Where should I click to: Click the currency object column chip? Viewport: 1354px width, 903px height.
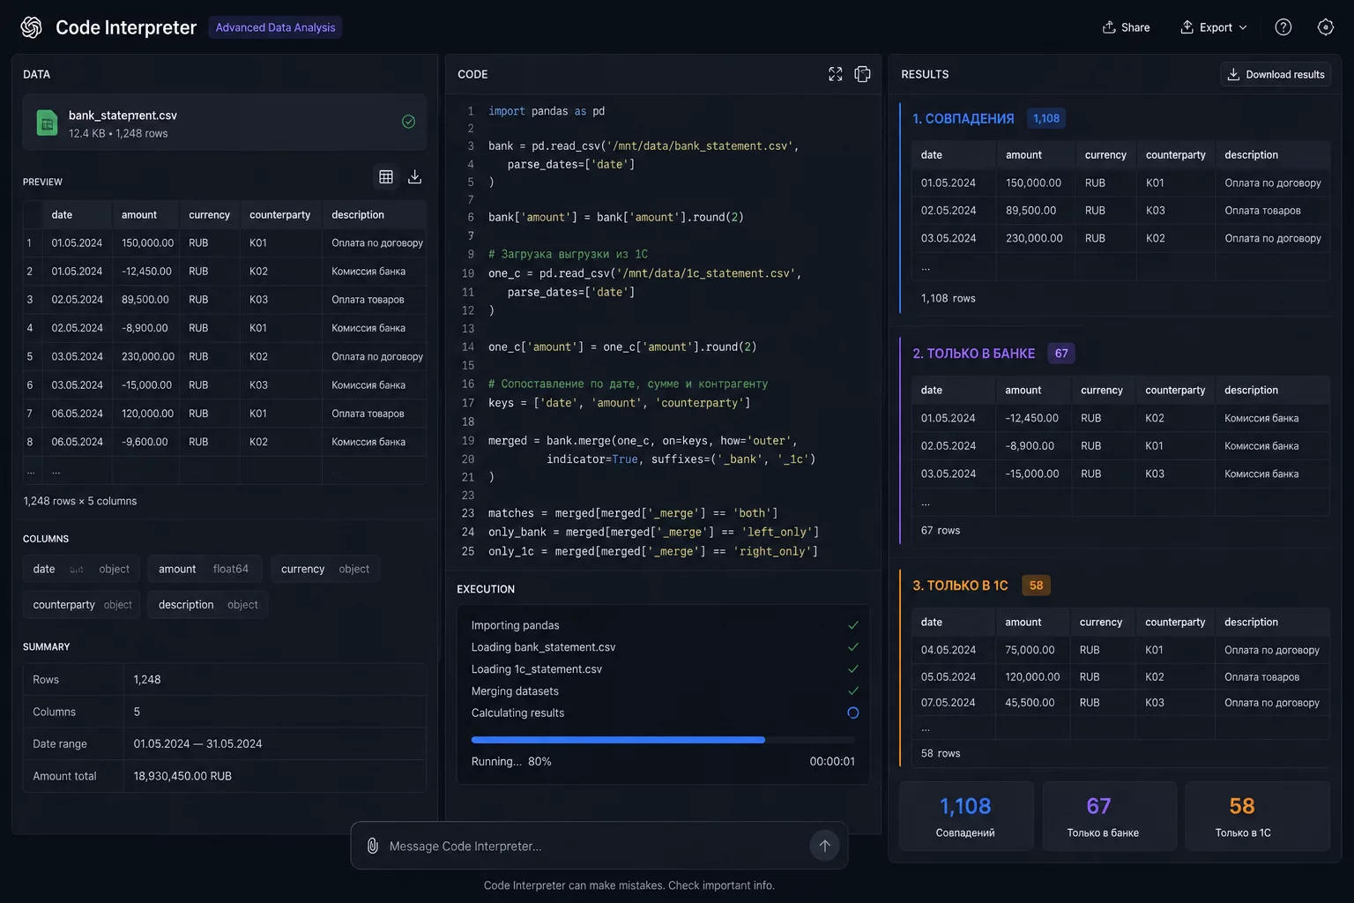[325, 569]
